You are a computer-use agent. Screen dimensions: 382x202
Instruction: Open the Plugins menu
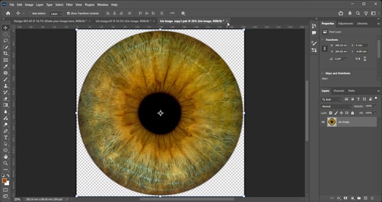tap(90, 4)
